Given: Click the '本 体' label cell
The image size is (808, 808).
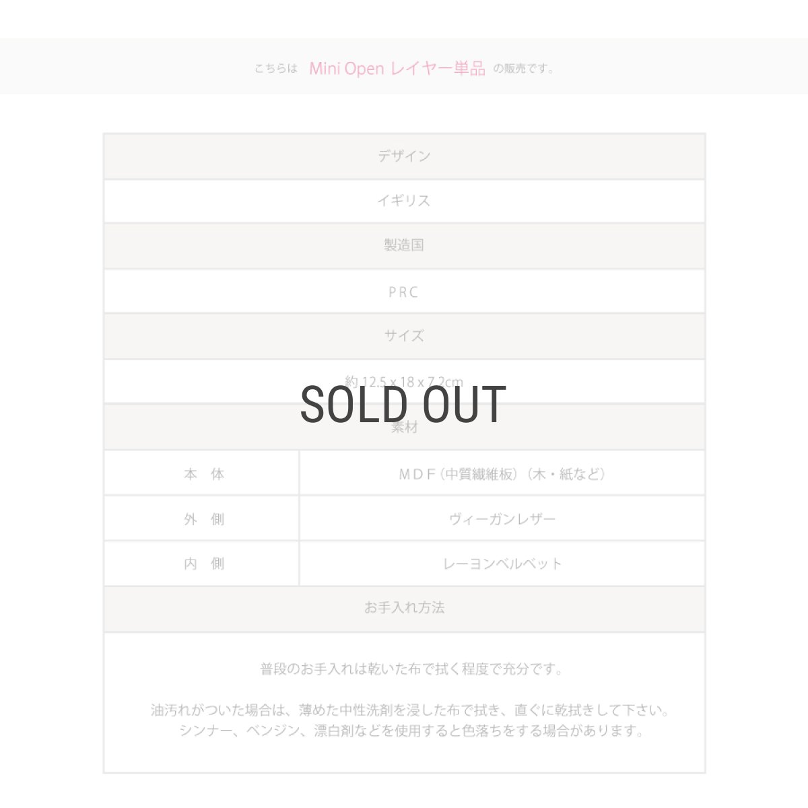Looking at the screenshot, I should coord(203,474).
